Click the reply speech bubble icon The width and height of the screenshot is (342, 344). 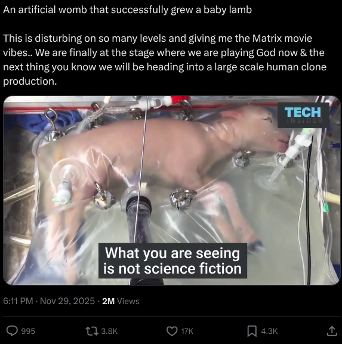(x=12, y=331)
